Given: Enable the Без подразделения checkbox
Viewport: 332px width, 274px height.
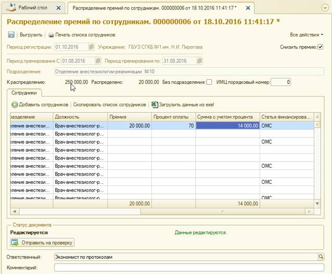Looking at the screenshot, I should 209,82.
